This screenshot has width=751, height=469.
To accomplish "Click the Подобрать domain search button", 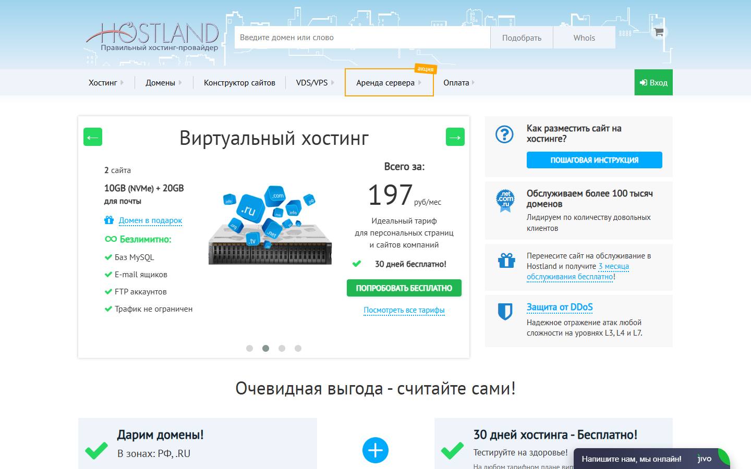I will pos(522,38).
